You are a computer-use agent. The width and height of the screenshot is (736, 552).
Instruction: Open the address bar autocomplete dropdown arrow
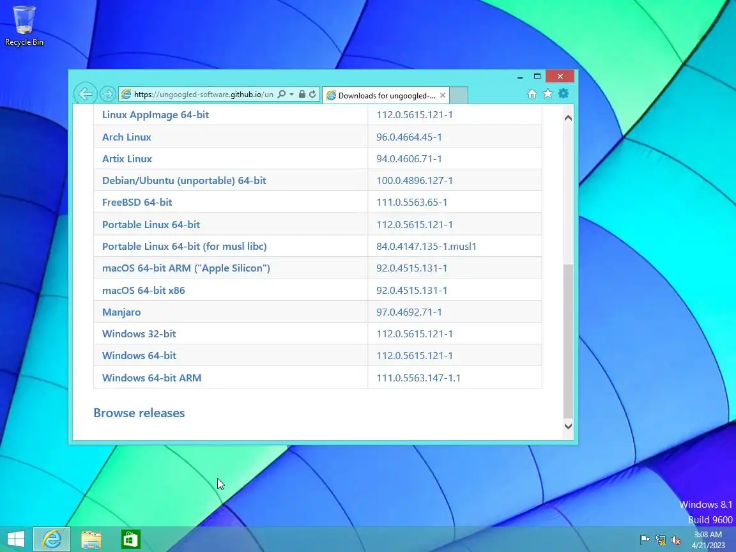click(291, 95)
